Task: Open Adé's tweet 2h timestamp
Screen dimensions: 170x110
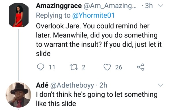Action: 103,85
